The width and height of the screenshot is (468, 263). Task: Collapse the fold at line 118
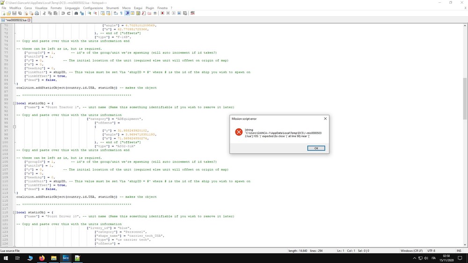tap(15, 212)
